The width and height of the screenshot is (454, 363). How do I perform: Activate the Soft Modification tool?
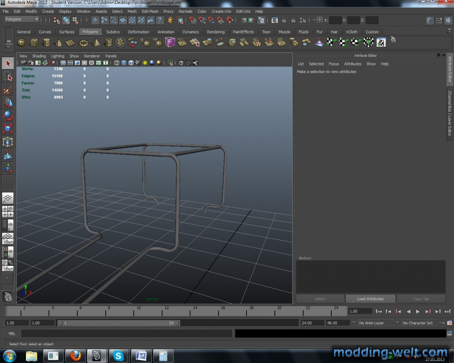click(x=8, y=155)
